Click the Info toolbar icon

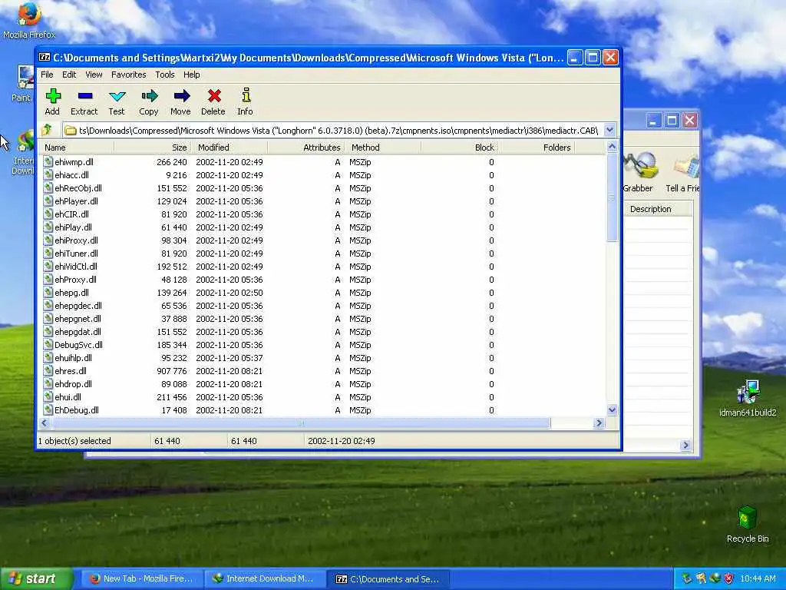pos(246,96)
